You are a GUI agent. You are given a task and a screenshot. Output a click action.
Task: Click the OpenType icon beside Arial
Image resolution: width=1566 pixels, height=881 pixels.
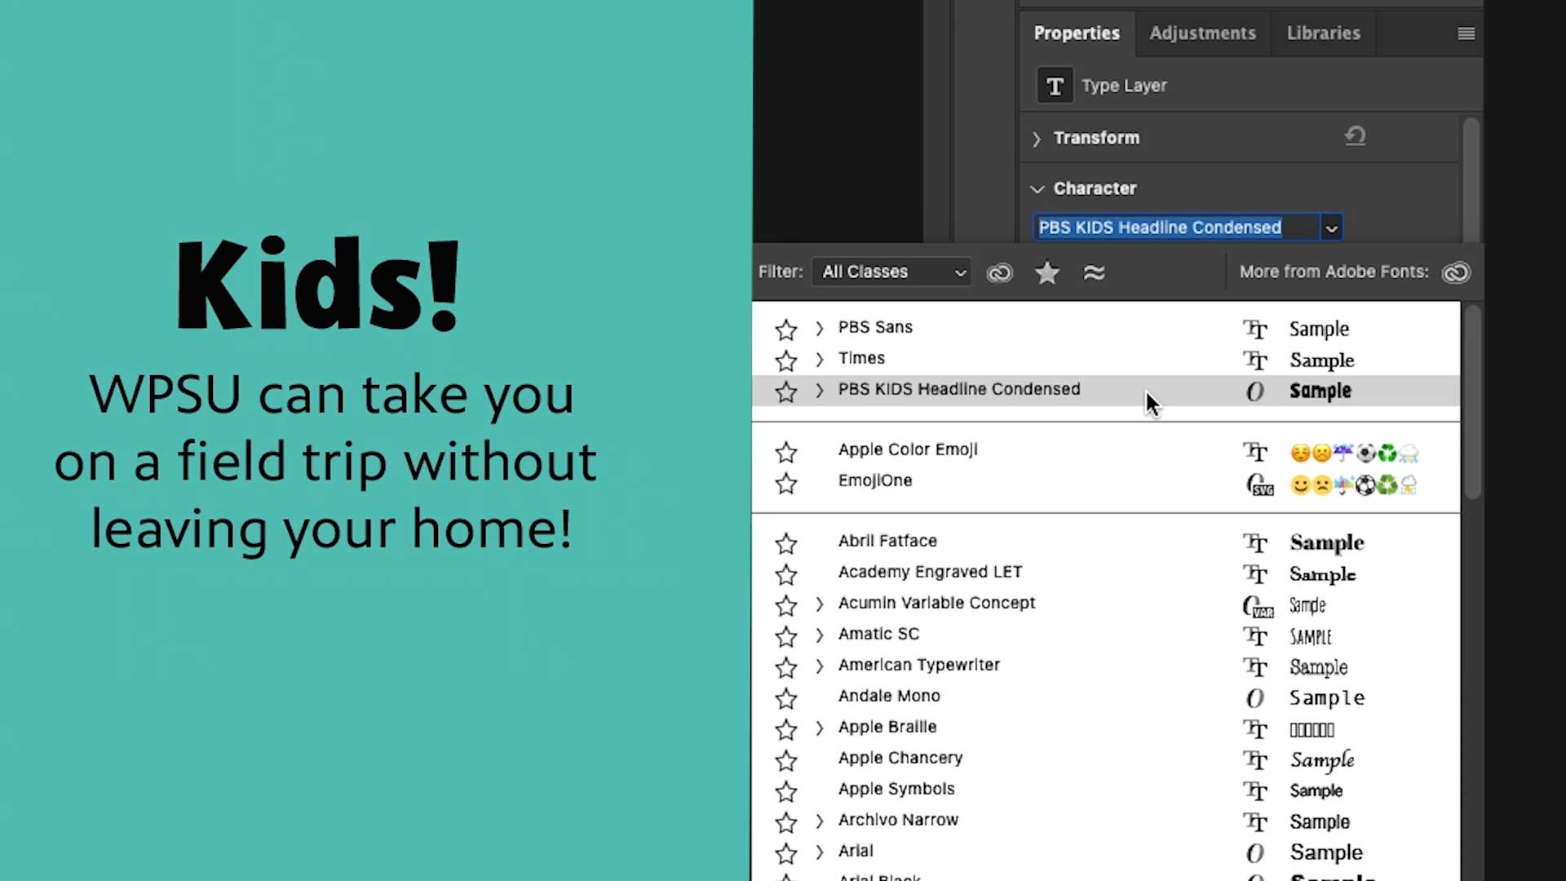[1255, 853]
